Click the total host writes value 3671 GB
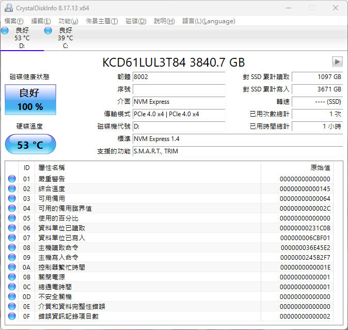348x330 pixels. click(318, 89)
